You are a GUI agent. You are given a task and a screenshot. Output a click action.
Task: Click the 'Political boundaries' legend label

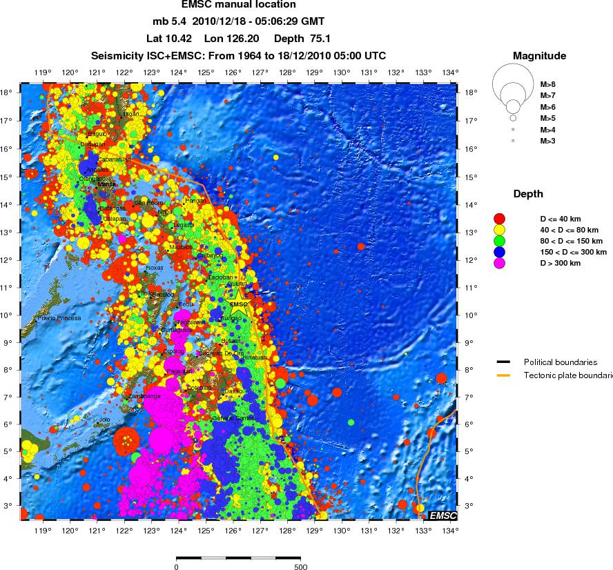point(561,362)
